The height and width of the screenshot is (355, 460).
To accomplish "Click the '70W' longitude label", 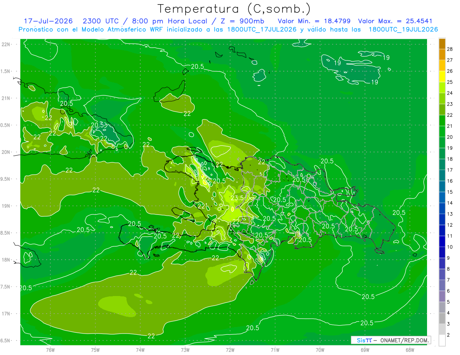I will tap(320, 350).
